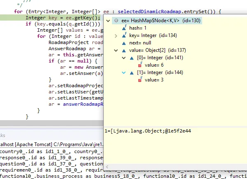The height and width of the screenshot is (179, 247).
Task: Click the triangle icon beside next= null
Action: point(124,43)
